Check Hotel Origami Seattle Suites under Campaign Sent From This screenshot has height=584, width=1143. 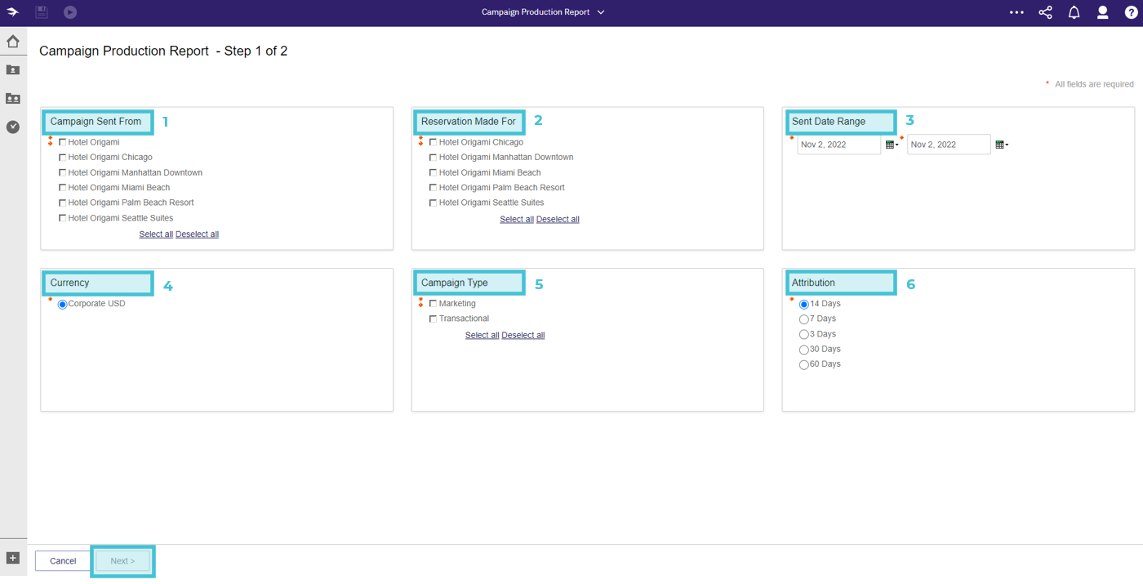coord(62,218)
